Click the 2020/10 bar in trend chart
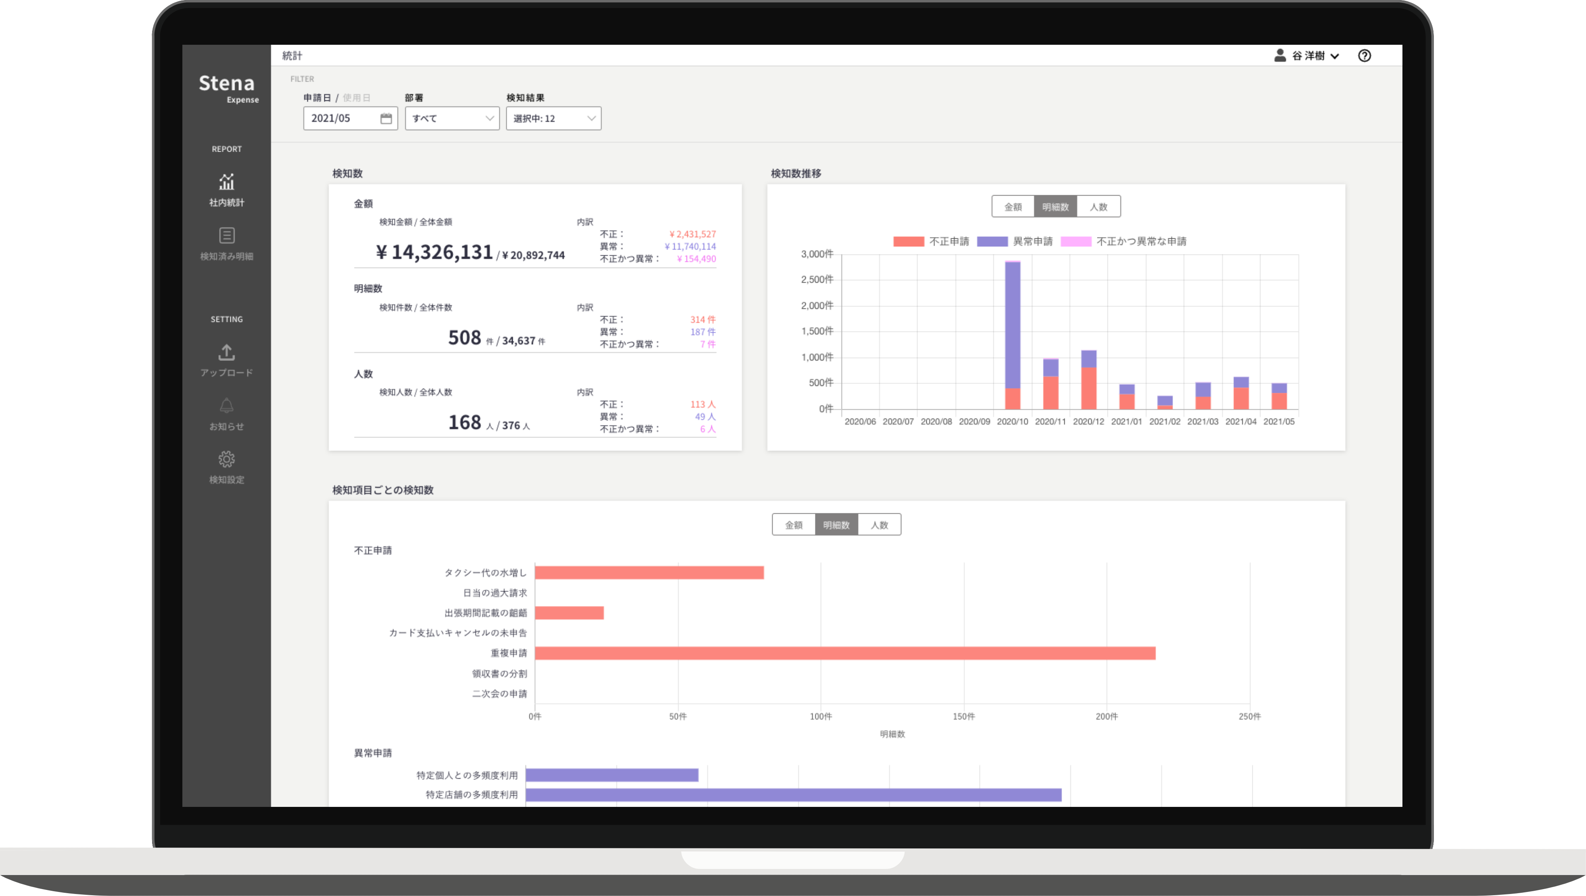This screenshot has width=1586, height=896. [x=1013, y=335]
